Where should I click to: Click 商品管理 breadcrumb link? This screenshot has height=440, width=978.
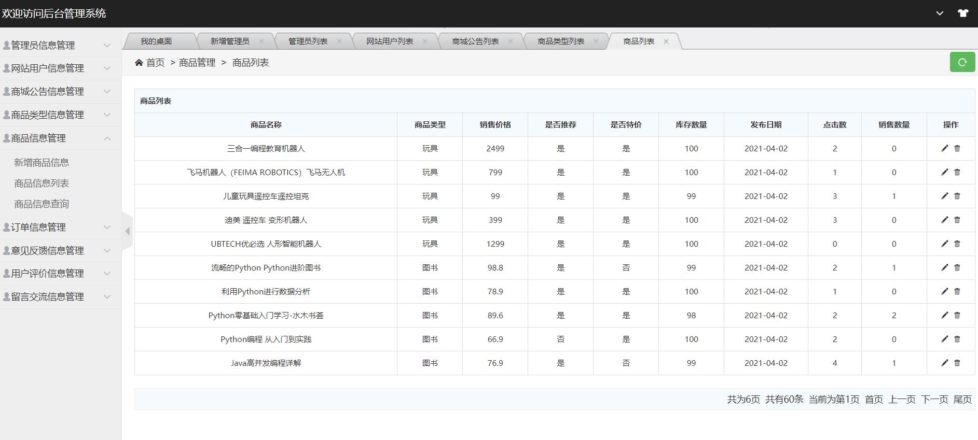pyautogui.click(x=197, y=63)
